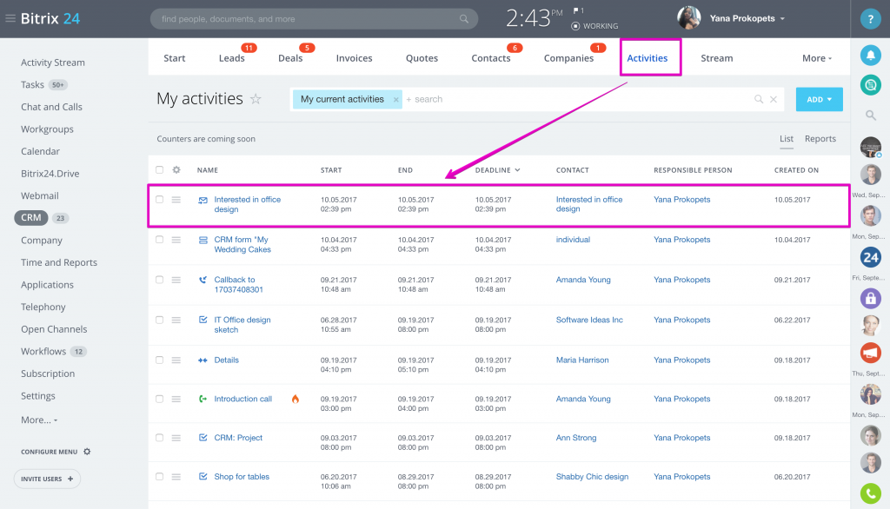Open the Introduction call activity link
890x509 pixels.
point(243,399)
